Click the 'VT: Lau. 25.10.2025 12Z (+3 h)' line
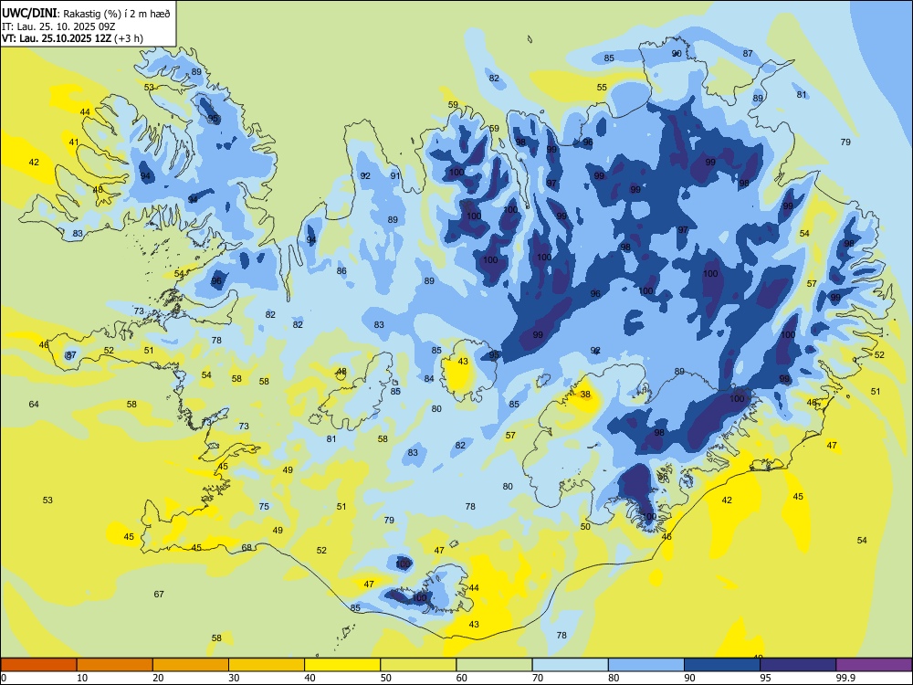 click(72, 38)
